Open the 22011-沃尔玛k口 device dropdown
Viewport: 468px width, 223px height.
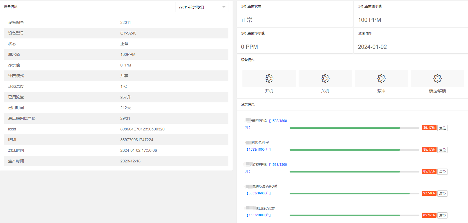[x=202, y=7]
